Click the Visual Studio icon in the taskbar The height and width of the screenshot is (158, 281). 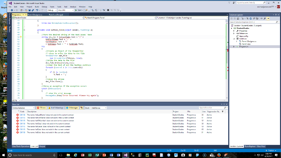point(126,155)
